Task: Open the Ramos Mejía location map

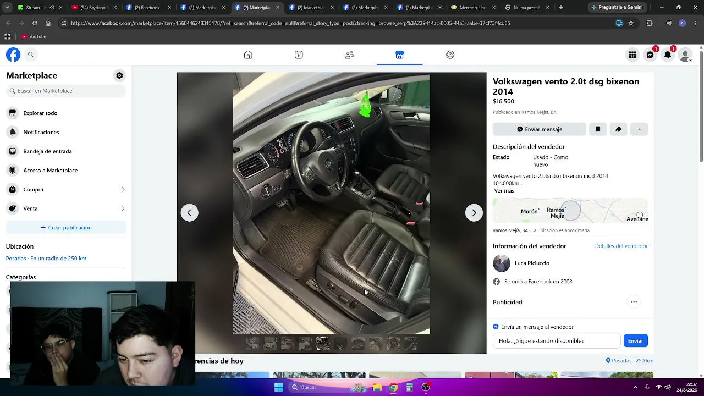Action: click(570, 211)
